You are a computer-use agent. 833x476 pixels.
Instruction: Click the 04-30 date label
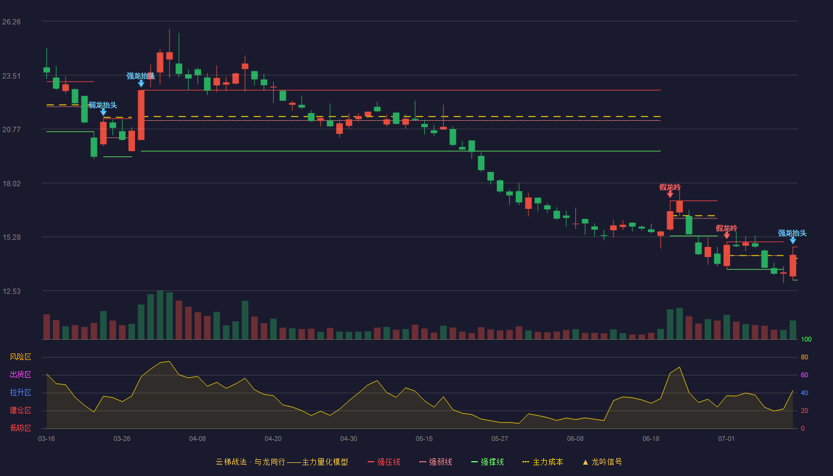349,439
